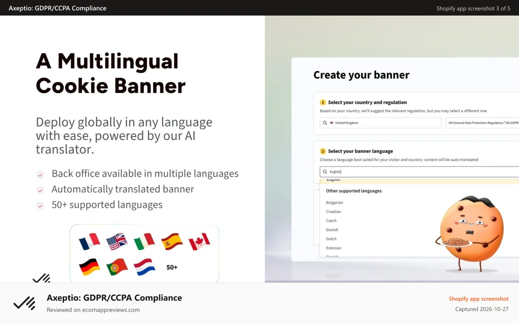Click checkmark beside Automatically translated banner
Viewport: 519px width, 324px height.
tap(40, 191)
